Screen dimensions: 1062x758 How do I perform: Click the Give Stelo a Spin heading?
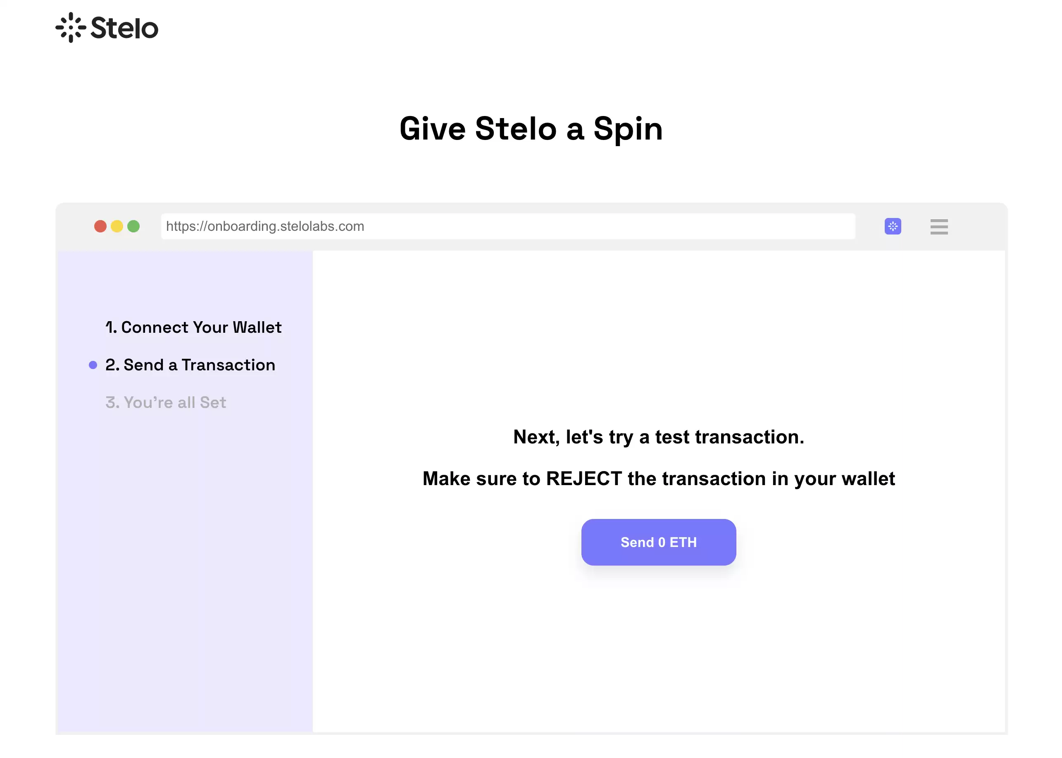(531, 128)
